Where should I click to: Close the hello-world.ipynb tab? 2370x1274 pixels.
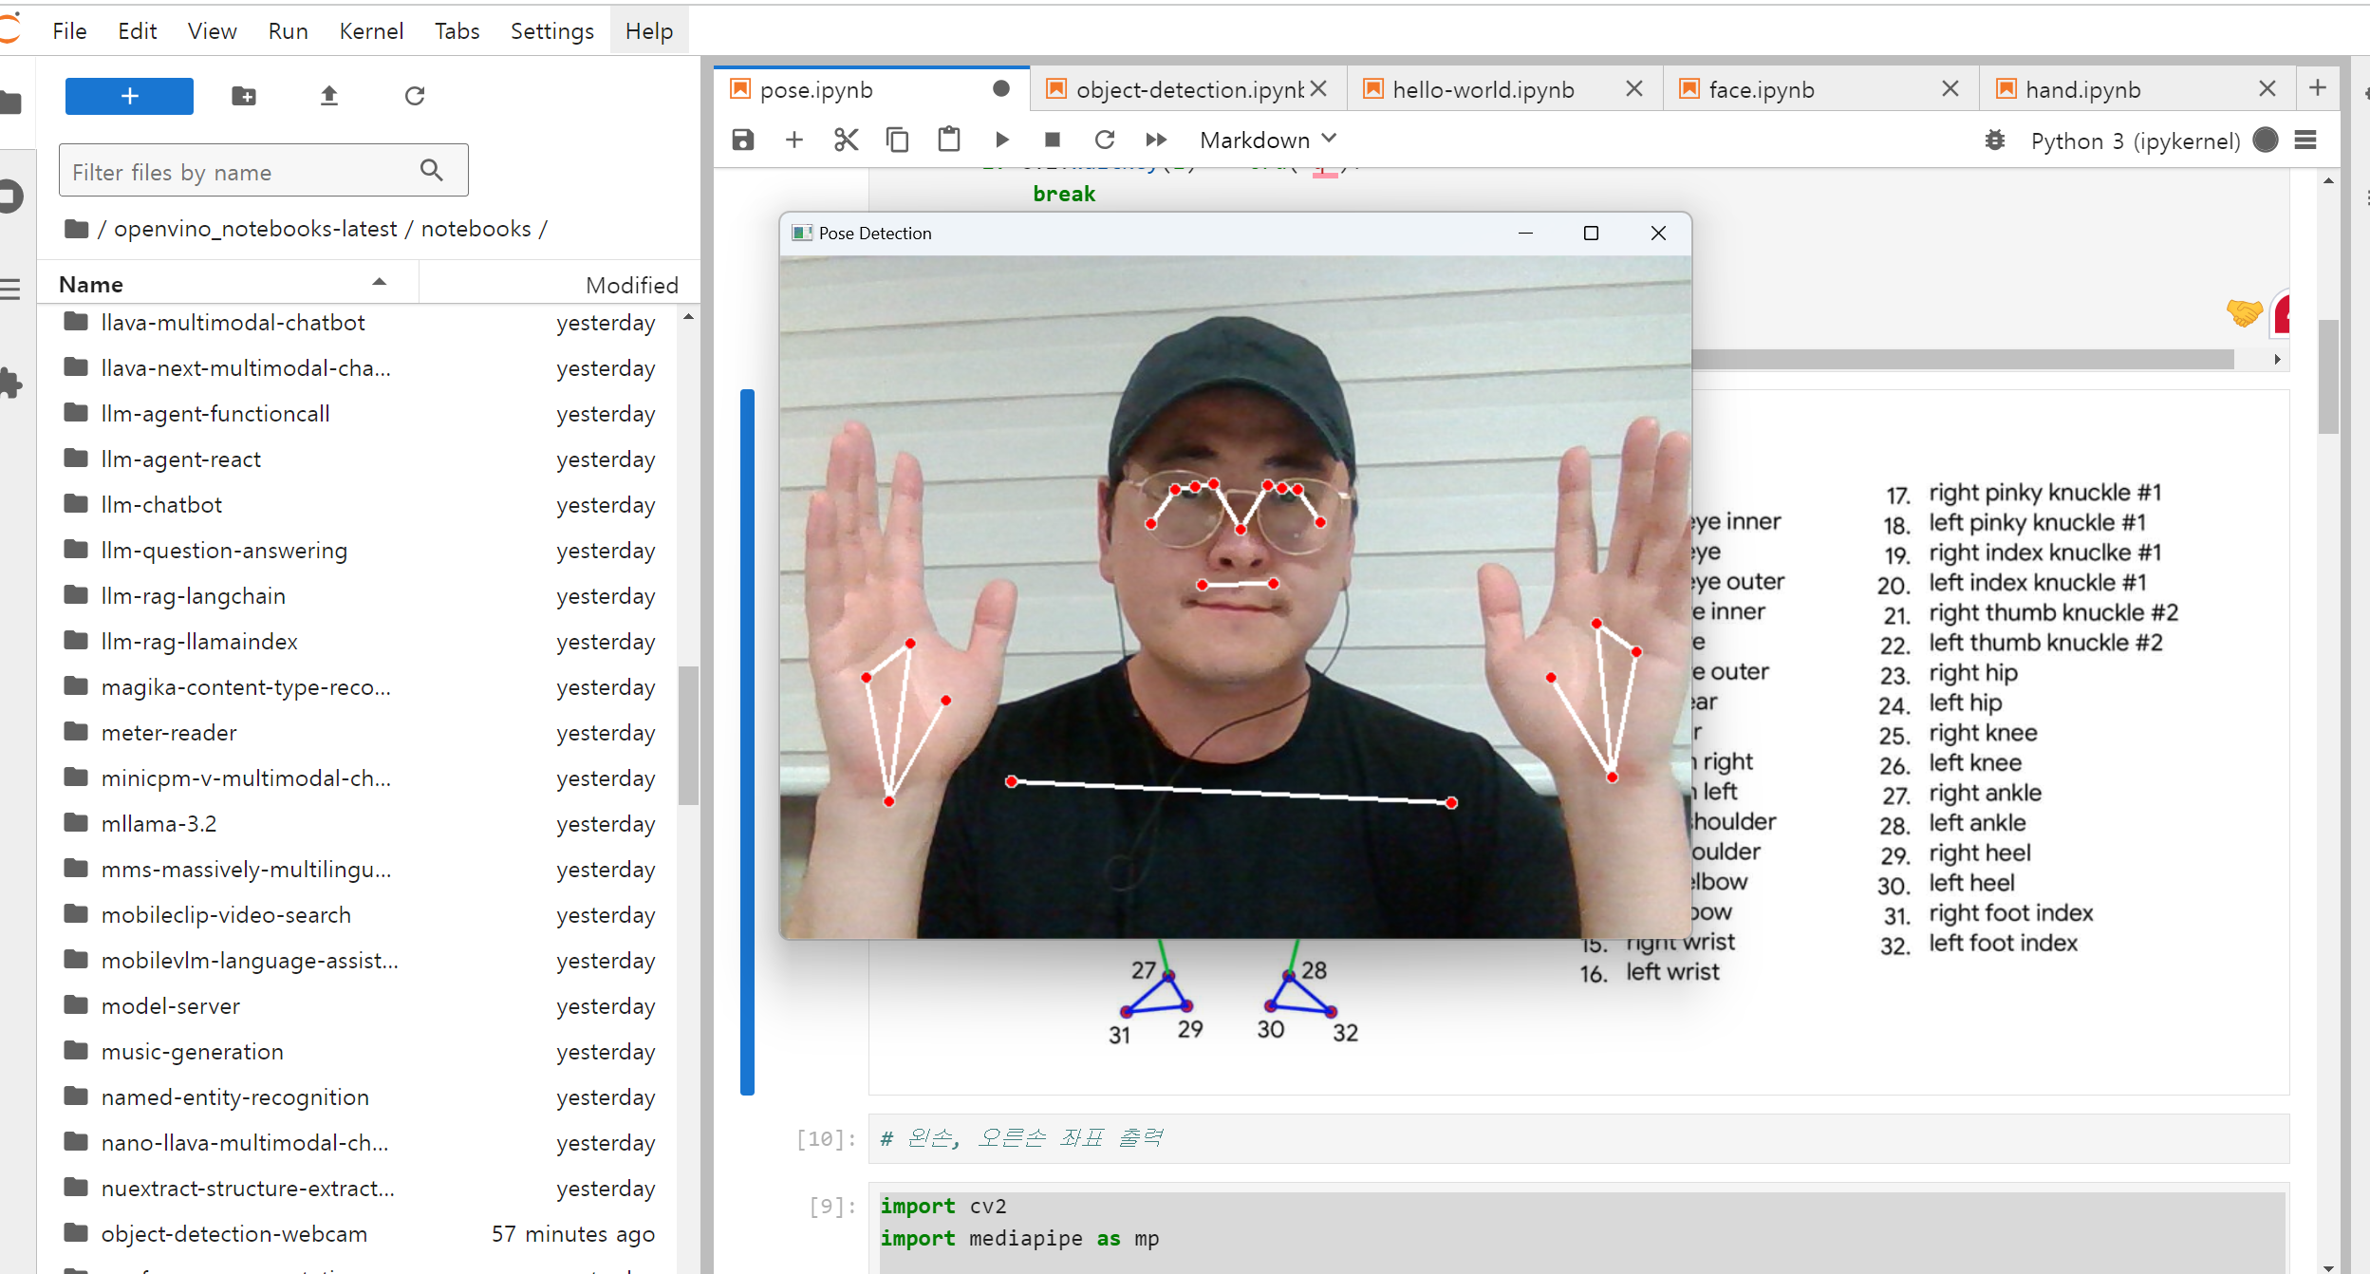(1633, 89)
